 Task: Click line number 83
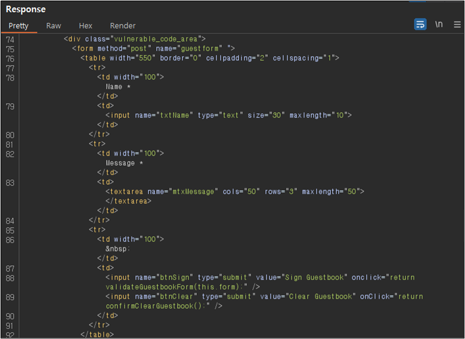(x=10, y=183)
